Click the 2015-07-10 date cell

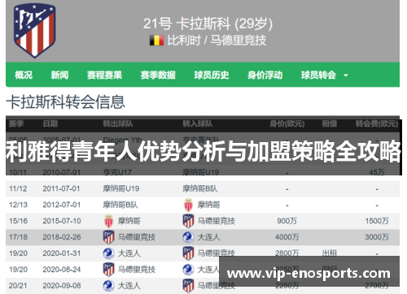click(62, 221)
